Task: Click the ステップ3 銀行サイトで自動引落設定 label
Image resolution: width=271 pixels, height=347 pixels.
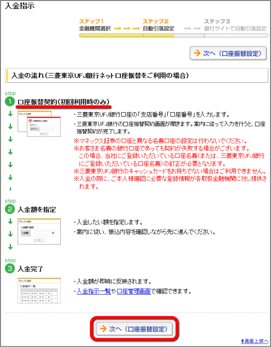Action: tap(235, 25)
